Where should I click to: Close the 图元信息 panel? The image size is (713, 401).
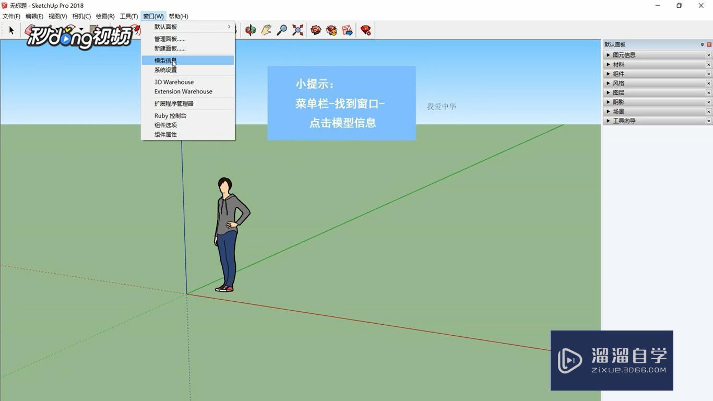pos(709,55)
